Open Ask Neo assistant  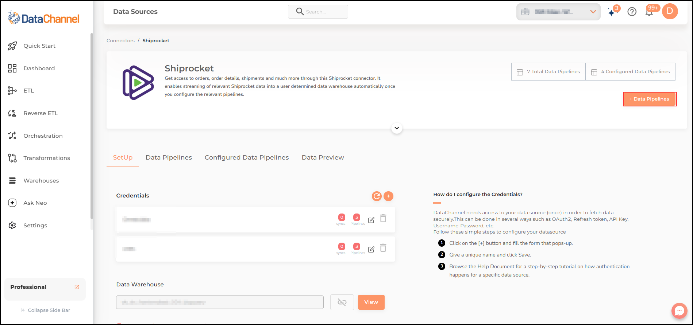pyautogui.click(x=35, y=203)
